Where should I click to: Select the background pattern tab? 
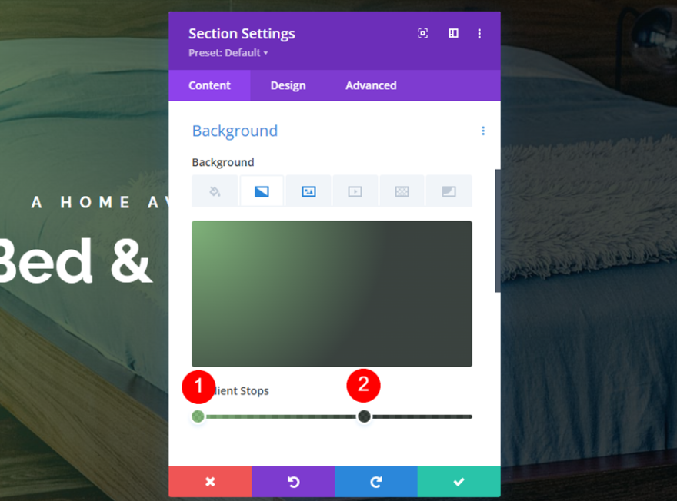[402, 191]
